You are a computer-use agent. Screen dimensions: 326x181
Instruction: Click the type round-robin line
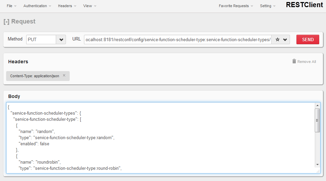point(70,168)
